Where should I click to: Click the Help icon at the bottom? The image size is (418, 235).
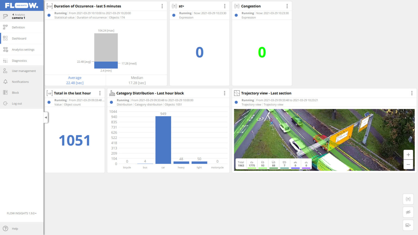pyautogui.click(x=5, y=228)
